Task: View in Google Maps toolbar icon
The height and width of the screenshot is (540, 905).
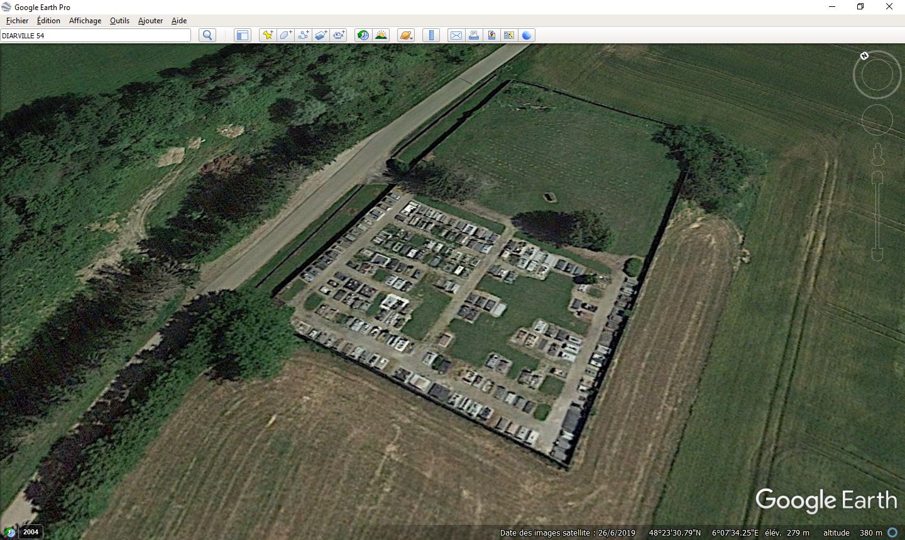Action: 509,35
